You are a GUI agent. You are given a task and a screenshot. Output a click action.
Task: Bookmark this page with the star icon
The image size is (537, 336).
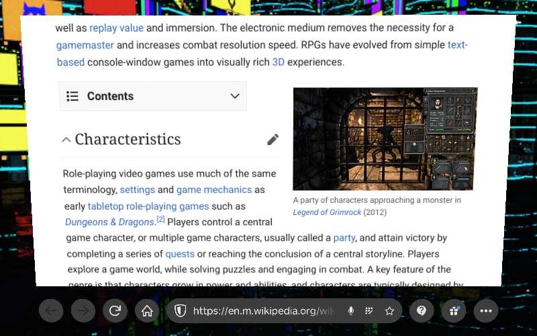click(389, 311)
